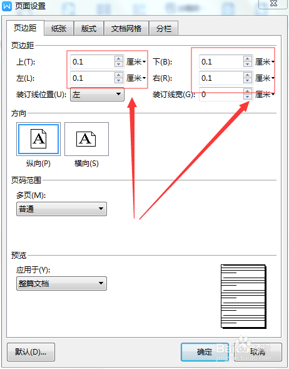Click the 下(B) margin input field
This screenshot has width=289, height=369.
tap(221, 62)
